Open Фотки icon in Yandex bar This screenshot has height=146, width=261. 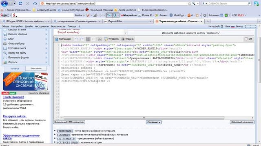pos(157,15)
